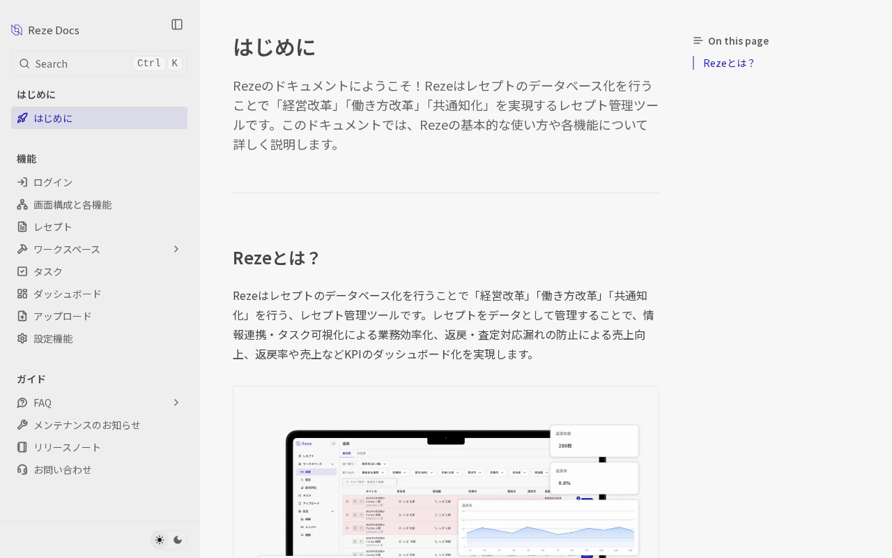Screen dimensions: 892x558
Task: Open the レセプト page
Action: coord(99,227)
